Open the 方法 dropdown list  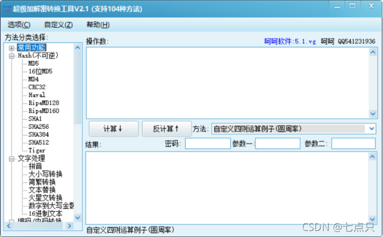coord(371,128)
